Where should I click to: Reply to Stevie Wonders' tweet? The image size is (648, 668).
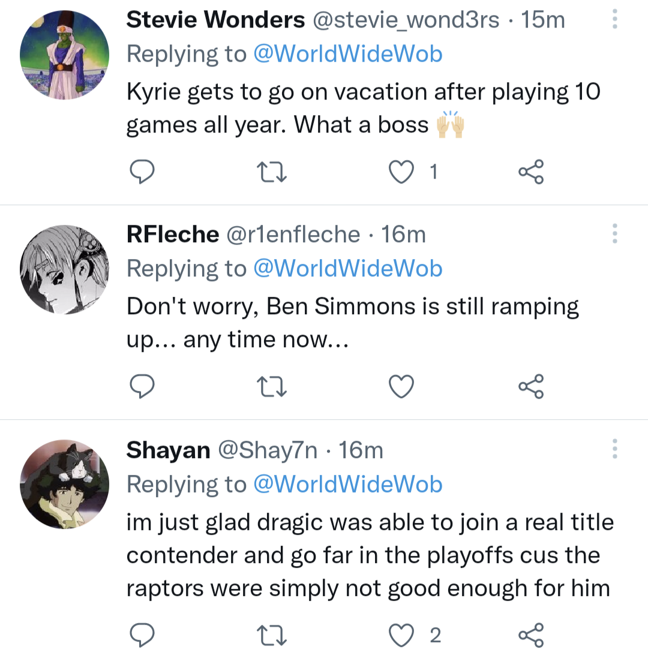143,171
